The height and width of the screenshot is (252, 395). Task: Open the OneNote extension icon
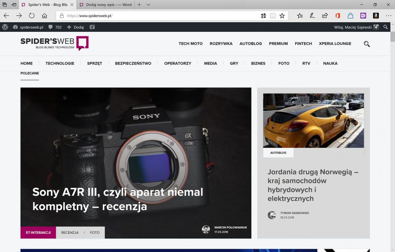coord(363,16)
